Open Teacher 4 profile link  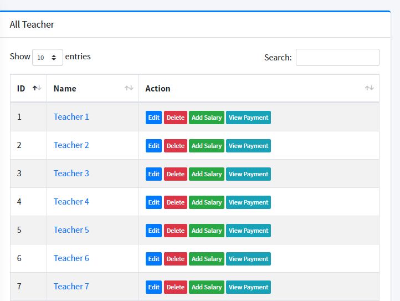(x=71, y=202)
